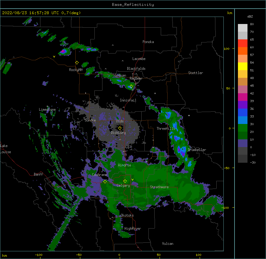Click the Sylvan label on the map
This screenshot has width=266, height=259.
point(120,75)
